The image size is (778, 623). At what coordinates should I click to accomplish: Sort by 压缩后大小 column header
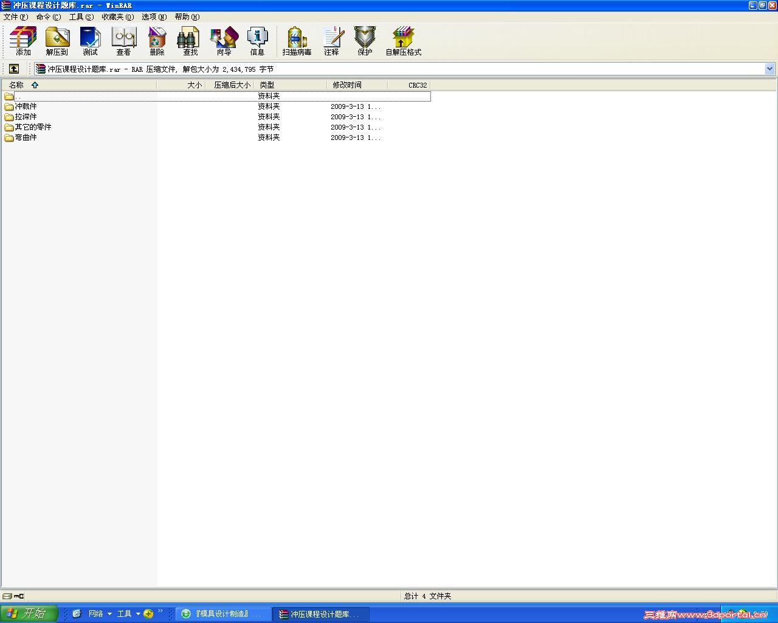pyautogui.click(x=230, y=85)
